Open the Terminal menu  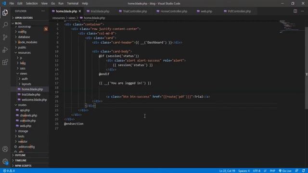[73, 3]
